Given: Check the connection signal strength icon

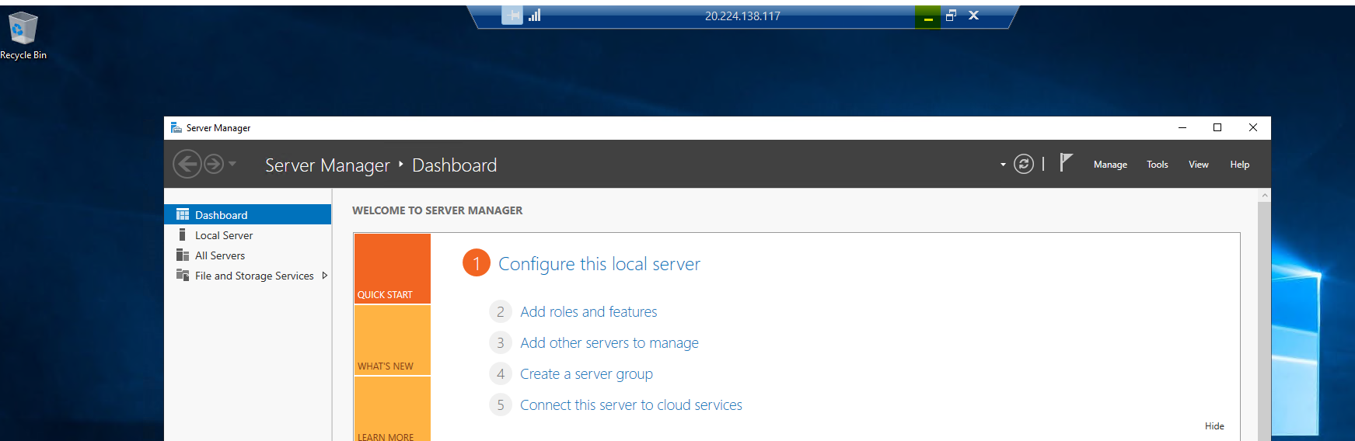Looking at the screenshot, I should pos(534,16).
